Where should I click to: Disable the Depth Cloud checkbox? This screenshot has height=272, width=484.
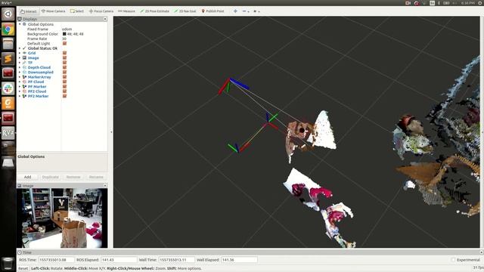pos(64,67)
